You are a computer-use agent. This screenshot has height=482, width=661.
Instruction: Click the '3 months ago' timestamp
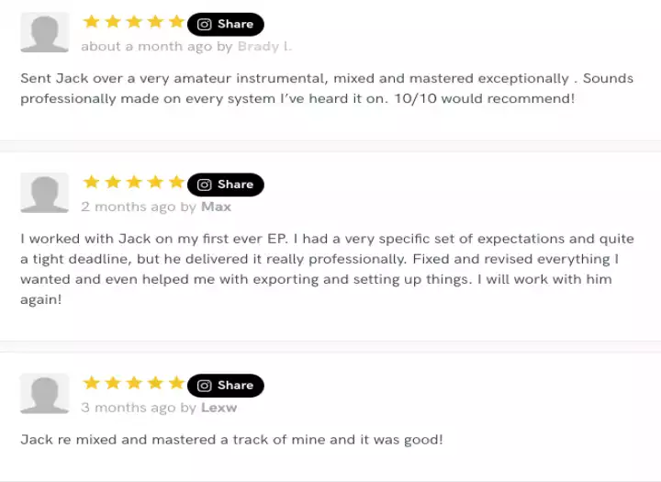coord(128,408)
